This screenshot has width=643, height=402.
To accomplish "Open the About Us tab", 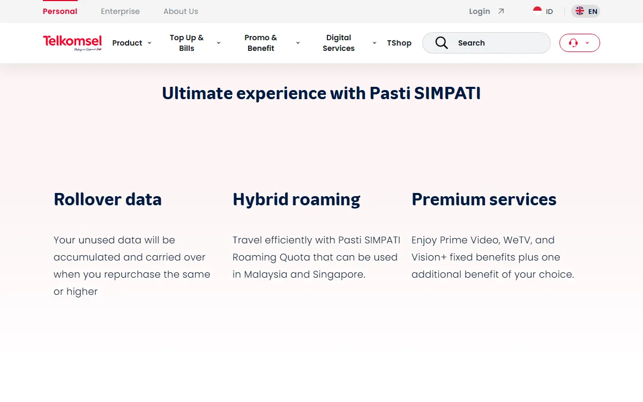I will click(181, 11).
